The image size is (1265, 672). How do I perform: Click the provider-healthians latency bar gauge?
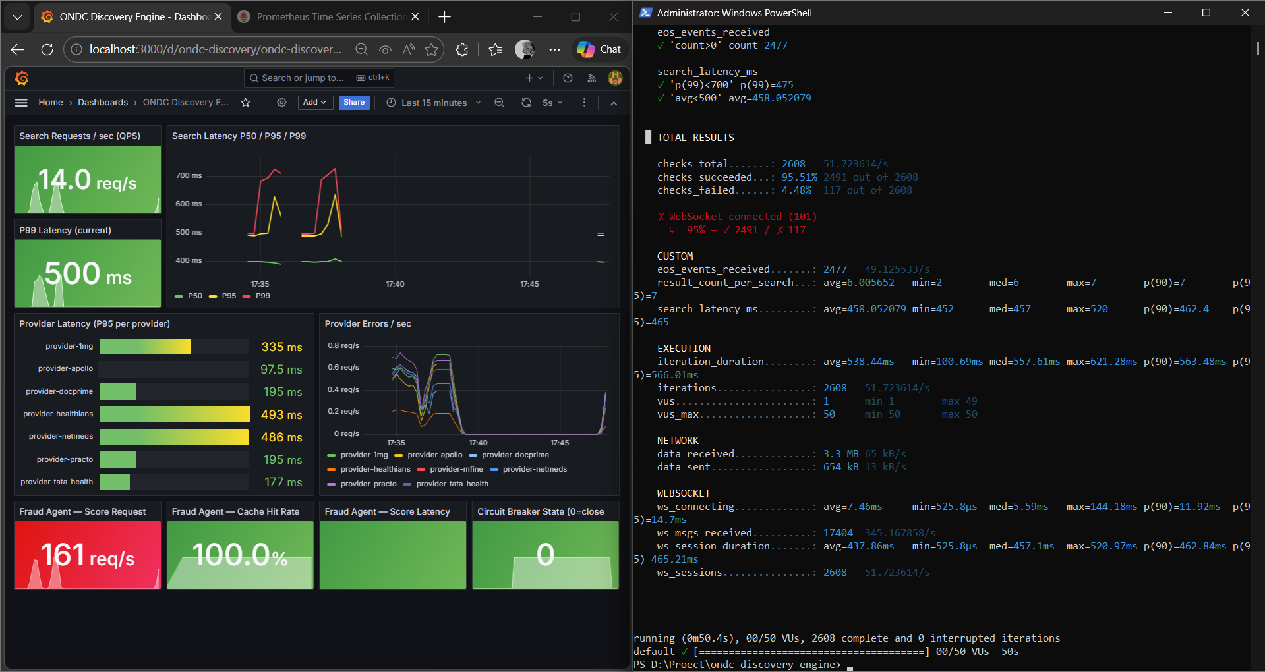[x=175, y=414]
